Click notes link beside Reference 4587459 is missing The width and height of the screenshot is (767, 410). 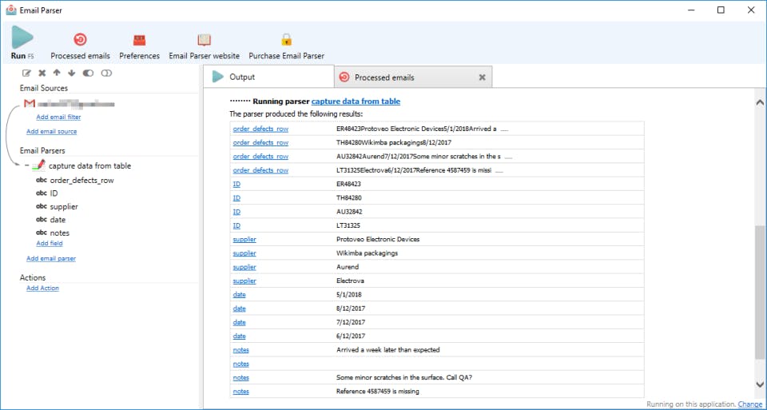coord(241,392)
